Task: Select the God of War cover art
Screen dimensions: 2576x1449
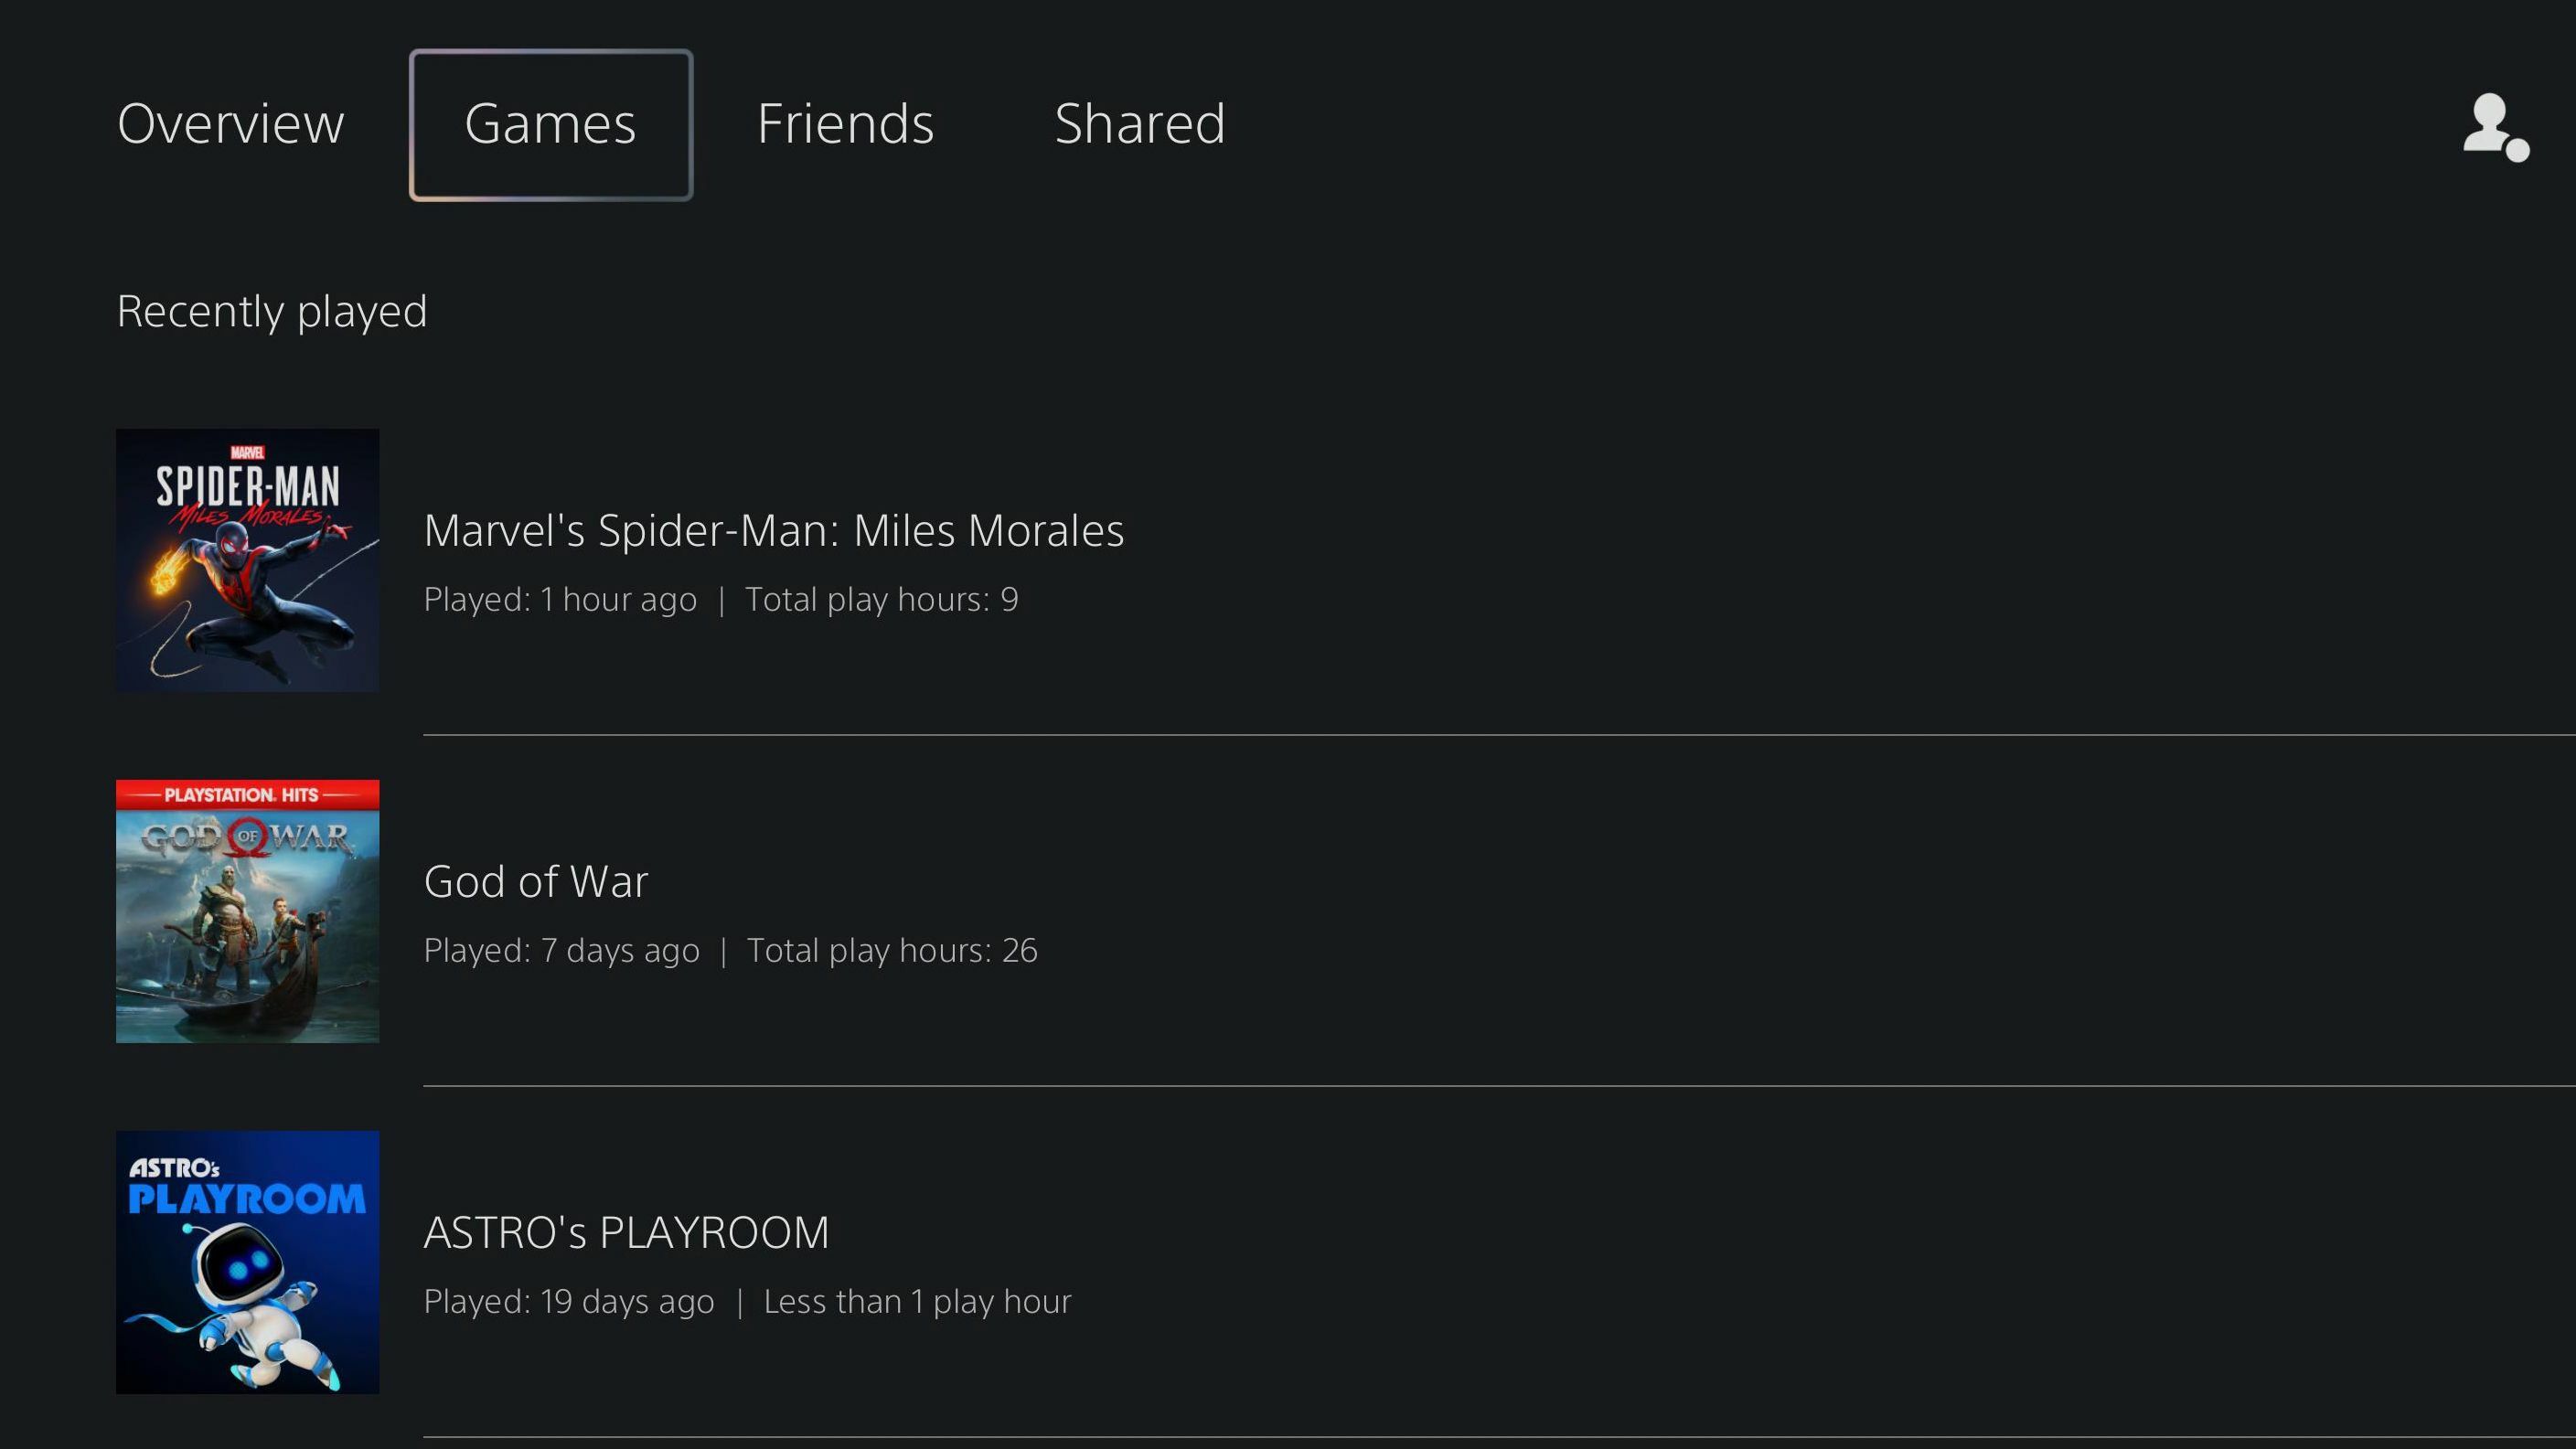Action: tap(247, 911)
